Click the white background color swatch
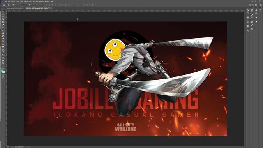The height and width of the screenshot is (148, 263). tap(4, 72)
